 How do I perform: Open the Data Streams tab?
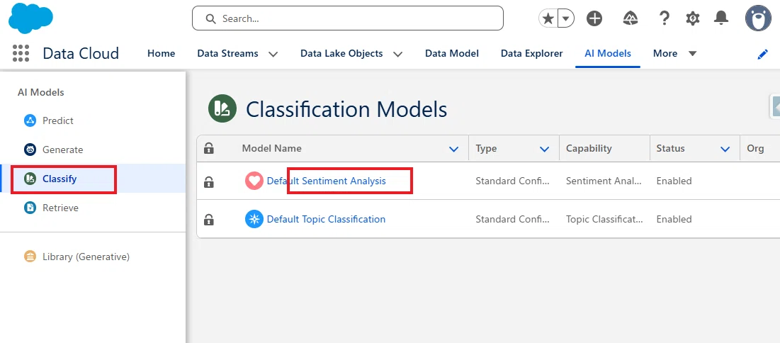[228, 53]
